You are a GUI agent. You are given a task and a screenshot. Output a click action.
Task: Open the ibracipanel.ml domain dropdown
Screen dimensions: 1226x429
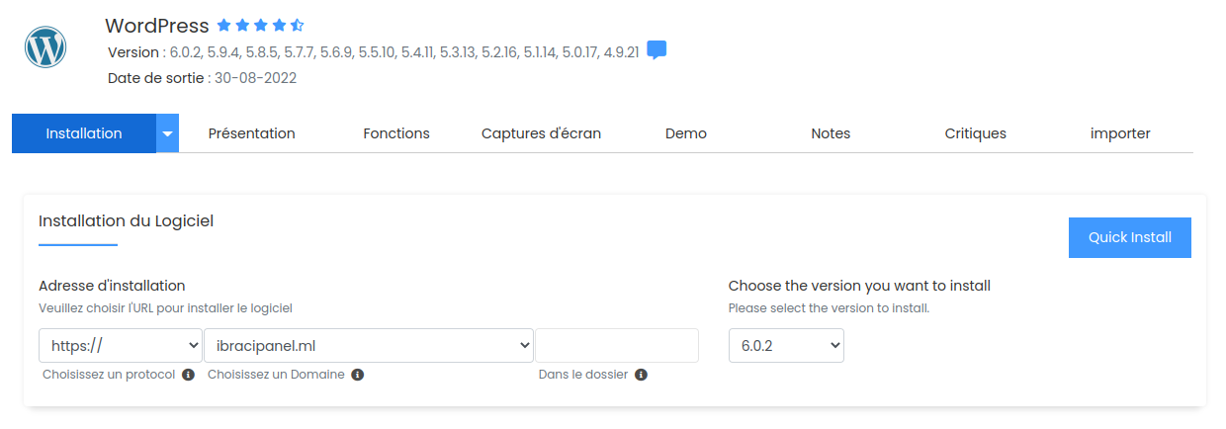pyautogui.click(x=369, y=346)
